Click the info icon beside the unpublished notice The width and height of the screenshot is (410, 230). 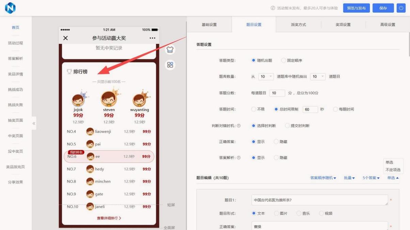coord(273,8)
